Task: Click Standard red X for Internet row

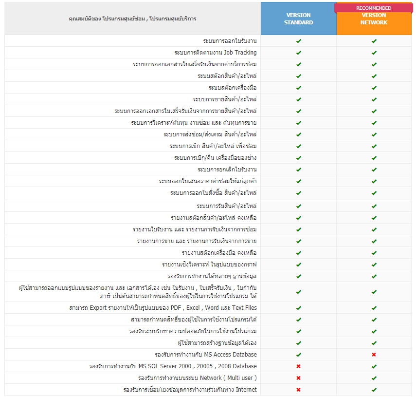Action: click(299, 390)
